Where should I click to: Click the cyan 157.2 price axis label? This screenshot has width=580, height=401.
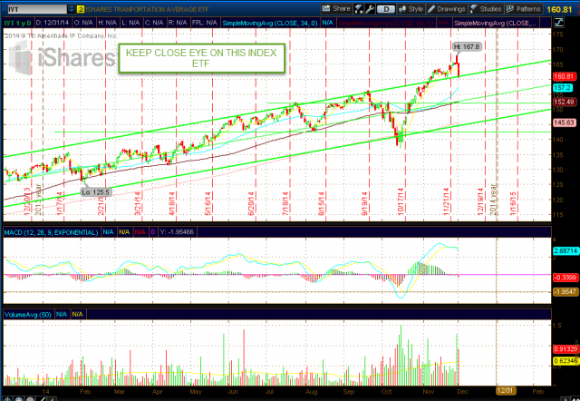562,88
